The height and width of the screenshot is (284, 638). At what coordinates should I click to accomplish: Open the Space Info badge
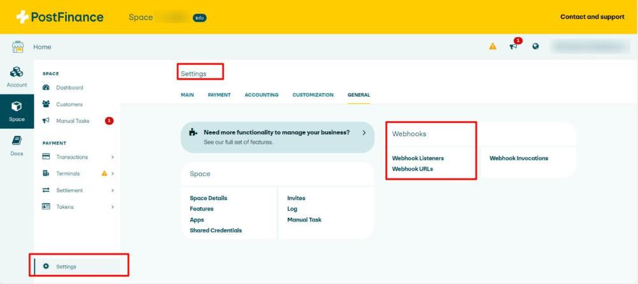pos(199,17)
